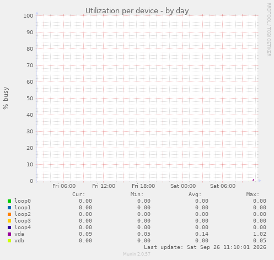Click the 'Cur:' column header
This screenshot has width=274, height=260.
click(79, 194)
